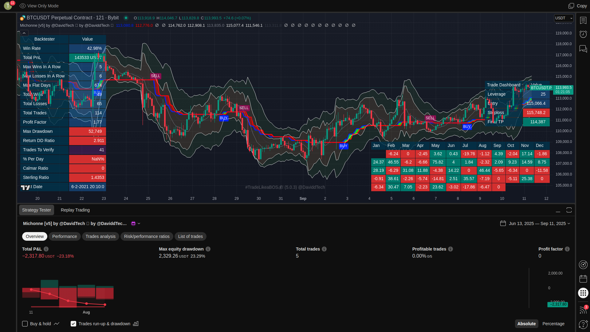Open the hotlists target icon

[x=583, y=265]
